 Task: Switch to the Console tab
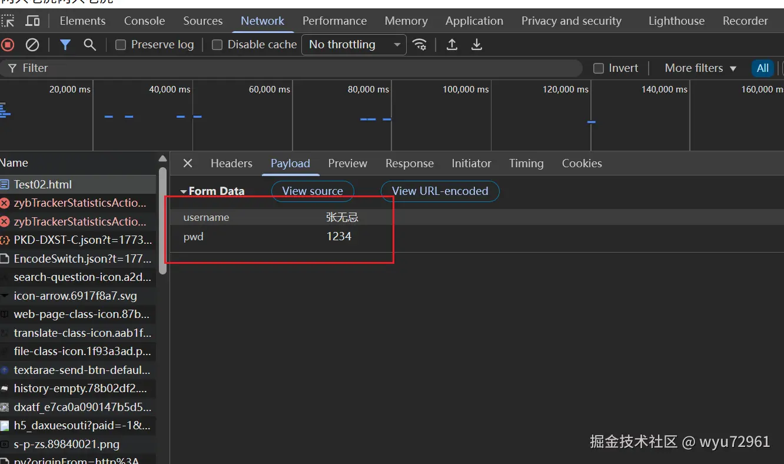pos(144,21)
